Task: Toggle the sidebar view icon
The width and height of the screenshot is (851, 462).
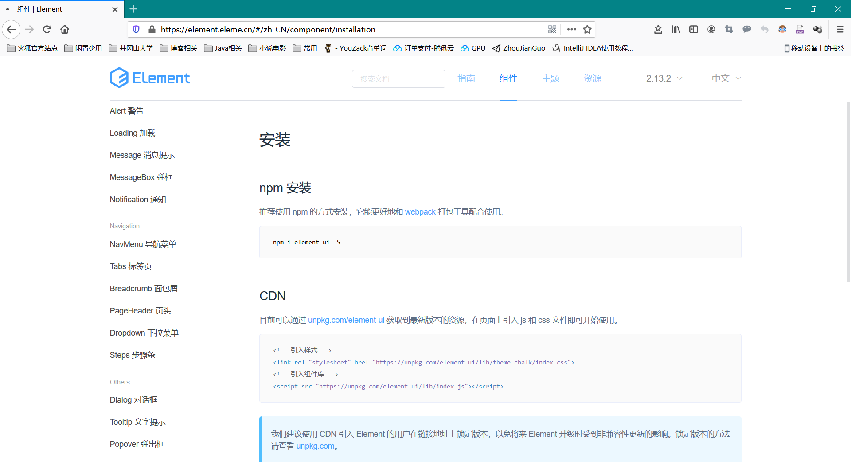Action: (x=693, y=29)
